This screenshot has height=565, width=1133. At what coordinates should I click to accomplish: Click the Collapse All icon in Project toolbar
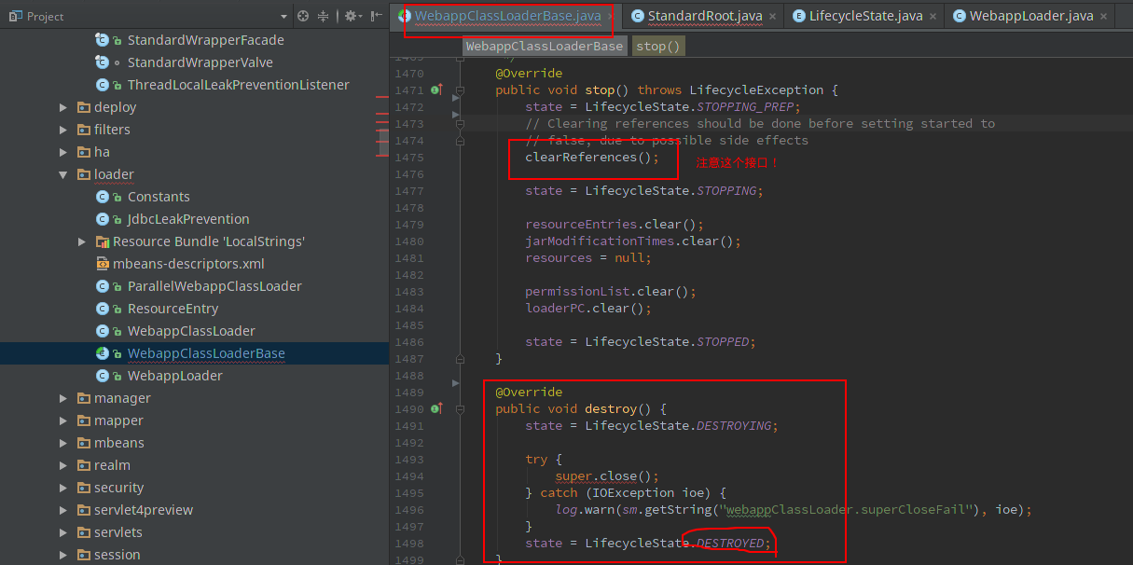click(x=324, y=16)
